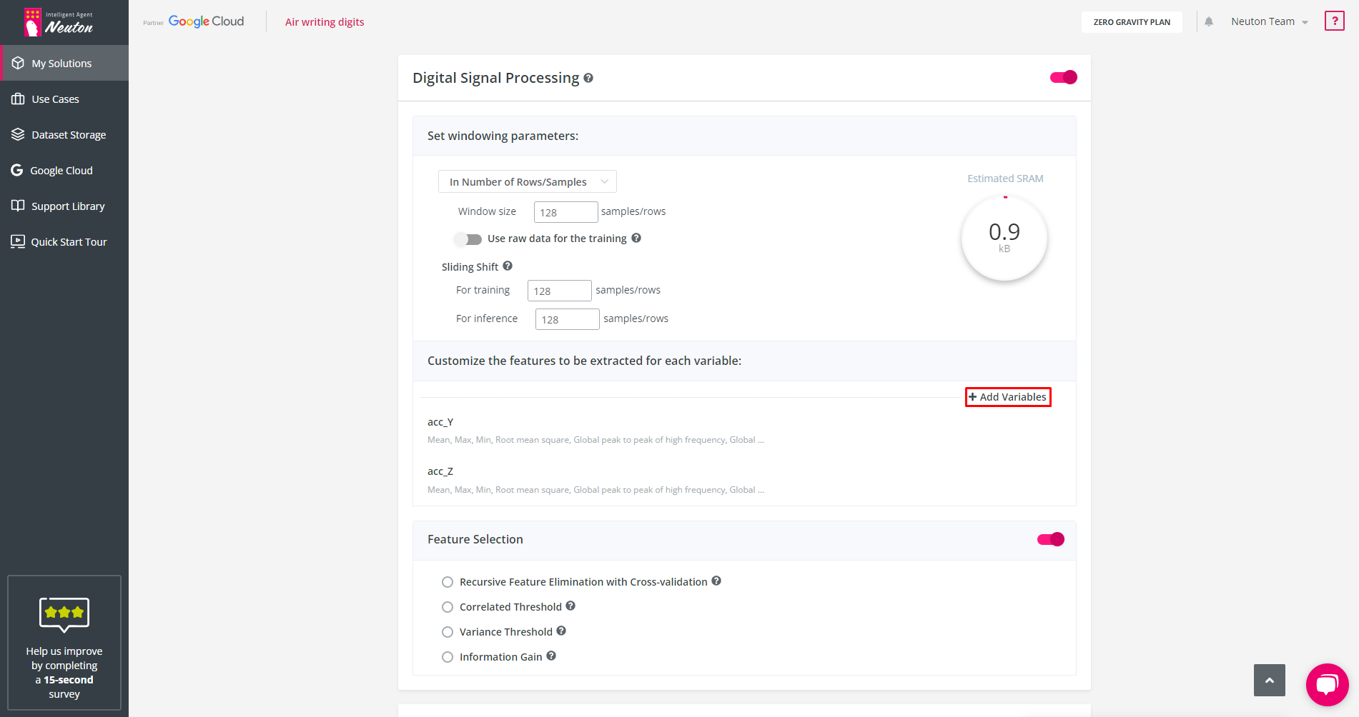Select Information Gain radio option
Viewport: 1359px width, 717px height.
448,657
